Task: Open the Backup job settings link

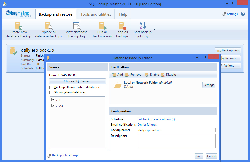Action: (65, 155)
